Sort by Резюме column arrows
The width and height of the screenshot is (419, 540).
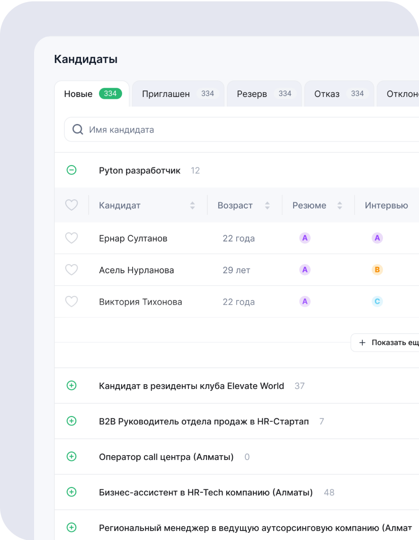(339, 205)
